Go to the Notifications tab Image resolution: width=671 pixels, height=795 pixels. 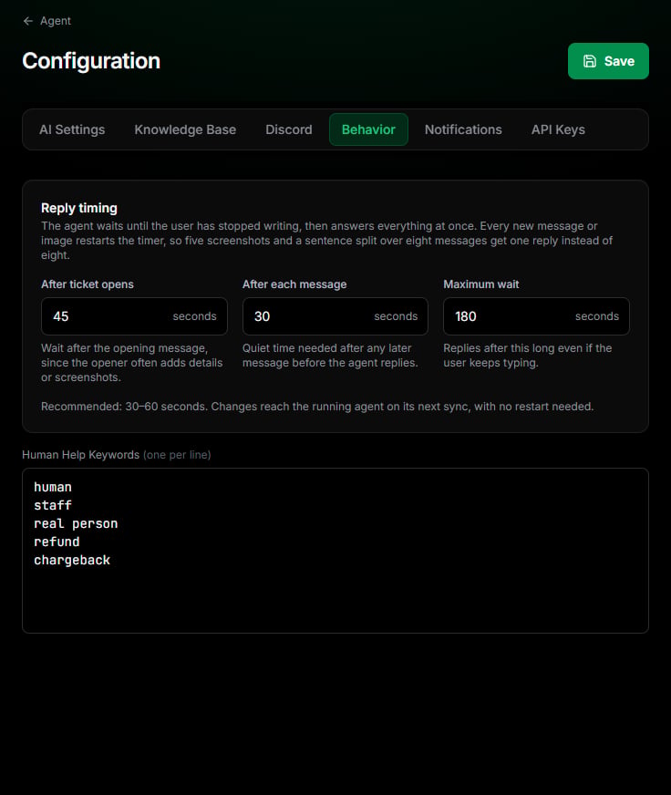tap(463, 129)
